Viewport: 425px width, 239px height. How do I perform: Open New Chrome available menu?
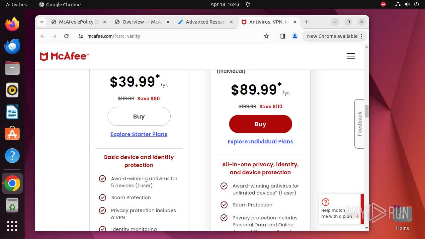click(x=335, y=36)
